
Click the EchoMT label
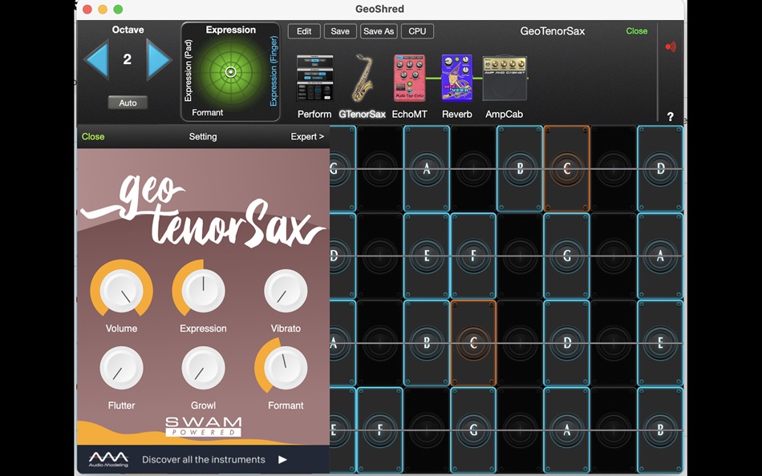[x=409, y=114]
